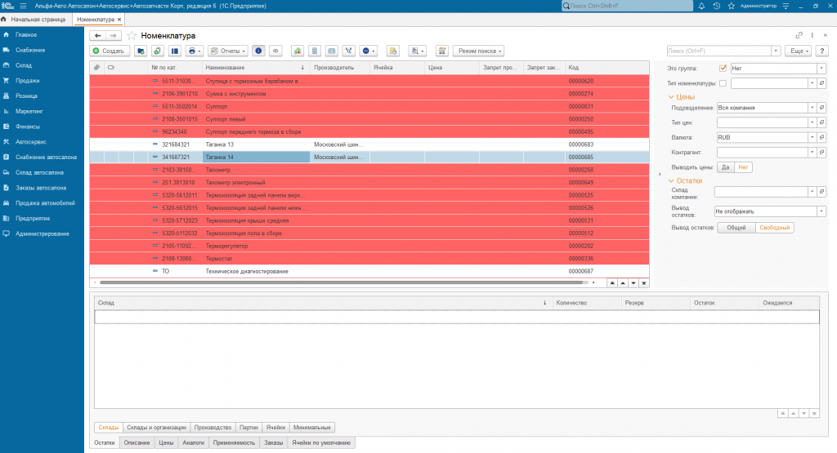This screenshot has height=453, width=837.
Task: Clear the list search field
Action: (777, 51)
